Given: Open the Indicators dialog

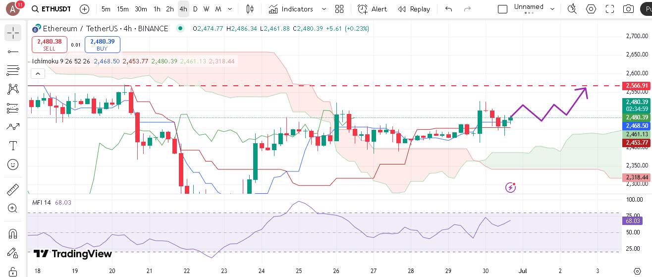Looking at the screenshot, I should coord(291,9).
